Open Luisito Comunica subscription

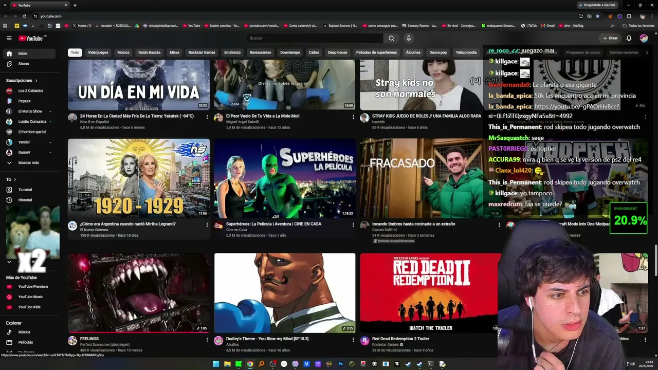coord(30,122)
